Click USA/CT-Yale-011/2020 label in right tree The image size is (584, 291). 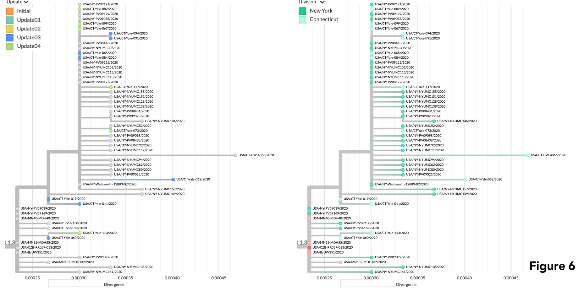click(392, 204)
